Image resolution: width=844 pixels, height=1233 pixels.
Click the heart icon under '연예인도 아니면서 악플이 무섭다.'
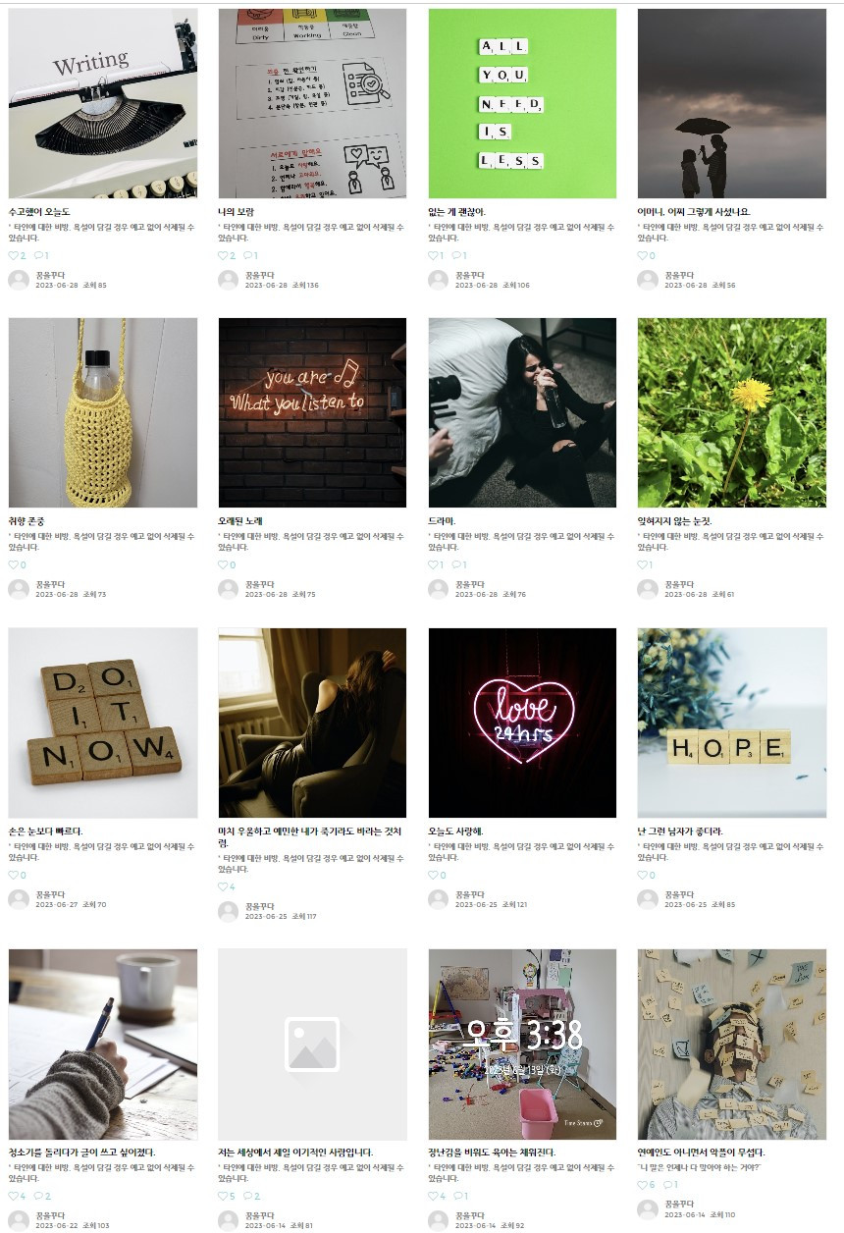[x=643, y=1184]
